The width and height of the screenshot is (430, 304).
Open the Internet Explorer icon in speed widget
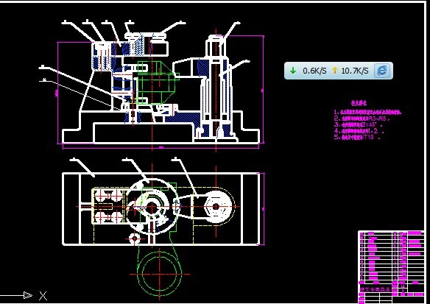coord(382,71)
